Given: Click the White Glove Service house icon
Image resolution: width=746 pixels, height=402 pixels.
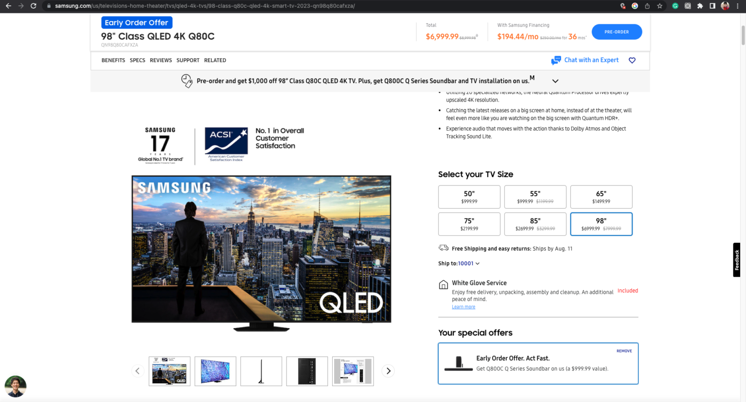Looking at the screenshot, I should tap(443, 284).
